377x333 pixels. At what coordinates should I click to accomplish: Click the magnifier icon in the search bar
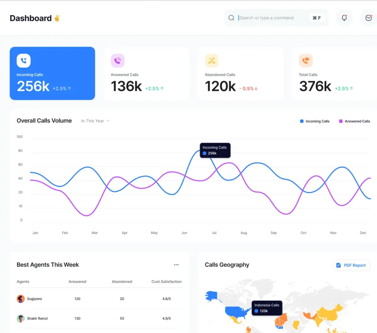coord(231,18)
